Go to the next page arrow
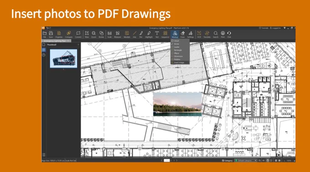Screen dimensions: 310x172 tap(176, 161)
